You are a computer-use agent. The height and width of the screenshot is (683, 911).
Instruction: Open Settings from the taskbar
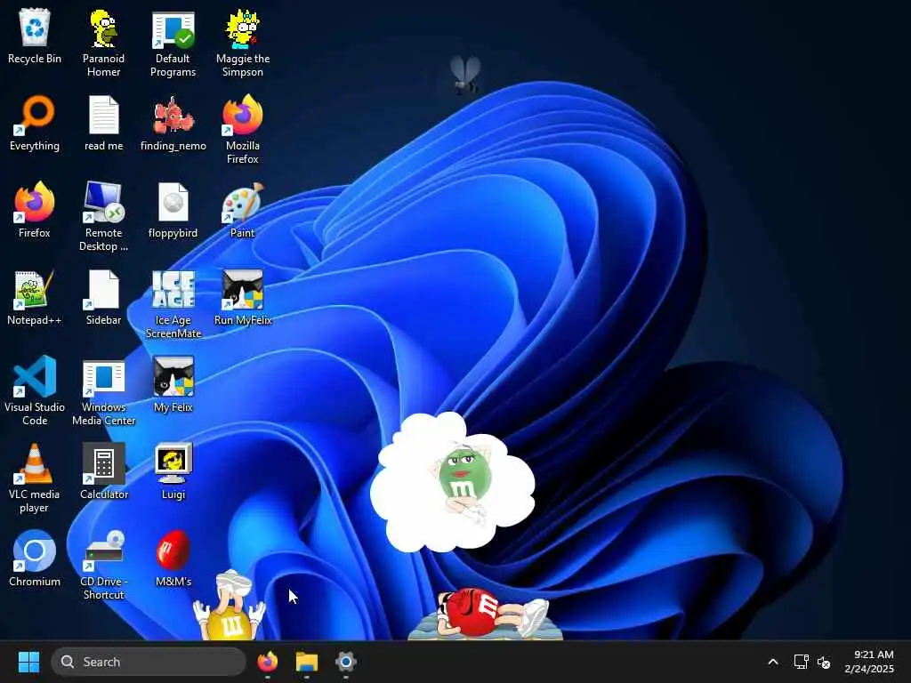pyautogui.click(x=345, y=662)
